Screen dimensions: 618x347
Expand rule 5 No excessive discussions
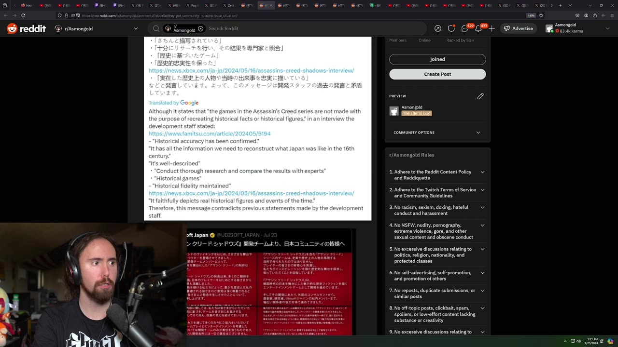(437, 255)
